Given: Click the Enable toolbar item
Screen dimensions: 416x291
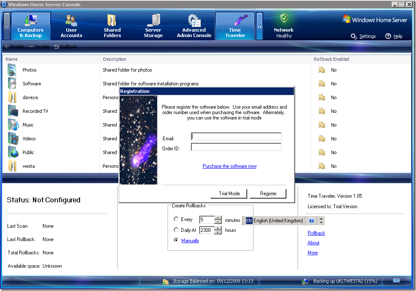Looking at the screenshot, I should click(x=14, y=47).
